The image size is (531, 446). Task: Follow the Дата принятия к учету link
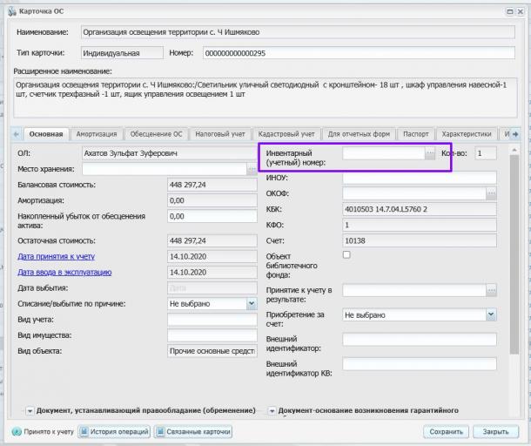point(57,257)
